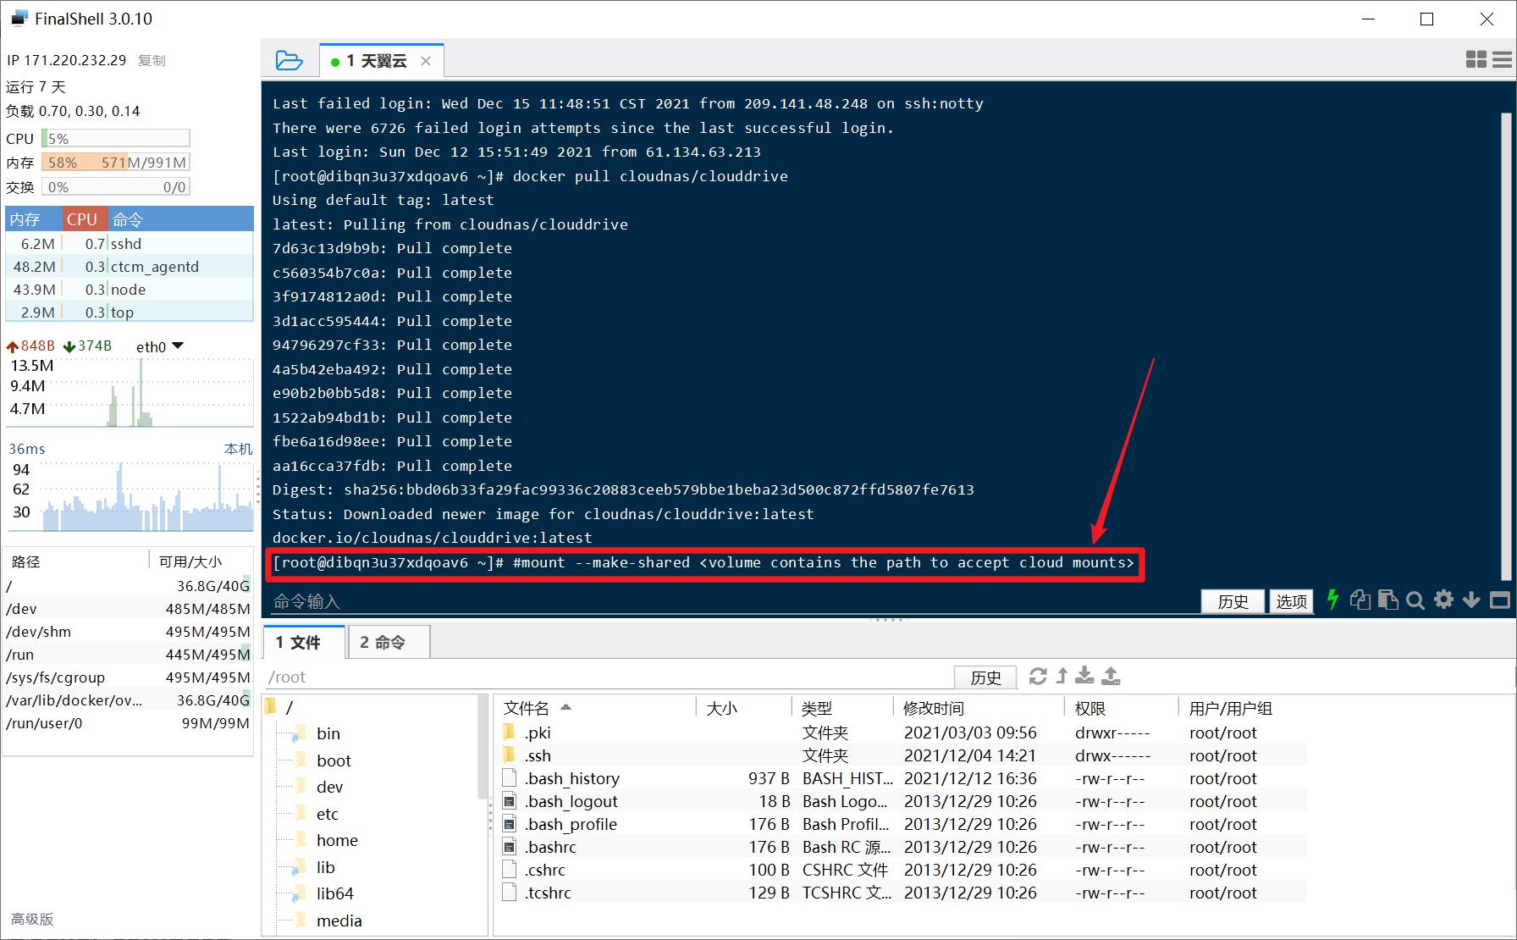Click the CPU usage bar
The width and height of the screenshot is (1517, 940).
click(x=116, y=138)
